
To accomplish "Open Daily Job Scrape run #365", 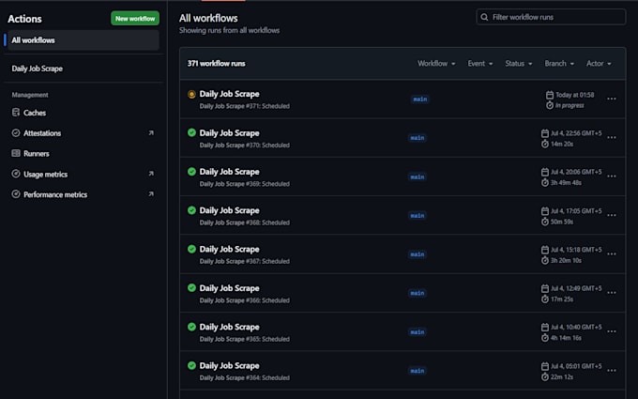I will [229, 327].
